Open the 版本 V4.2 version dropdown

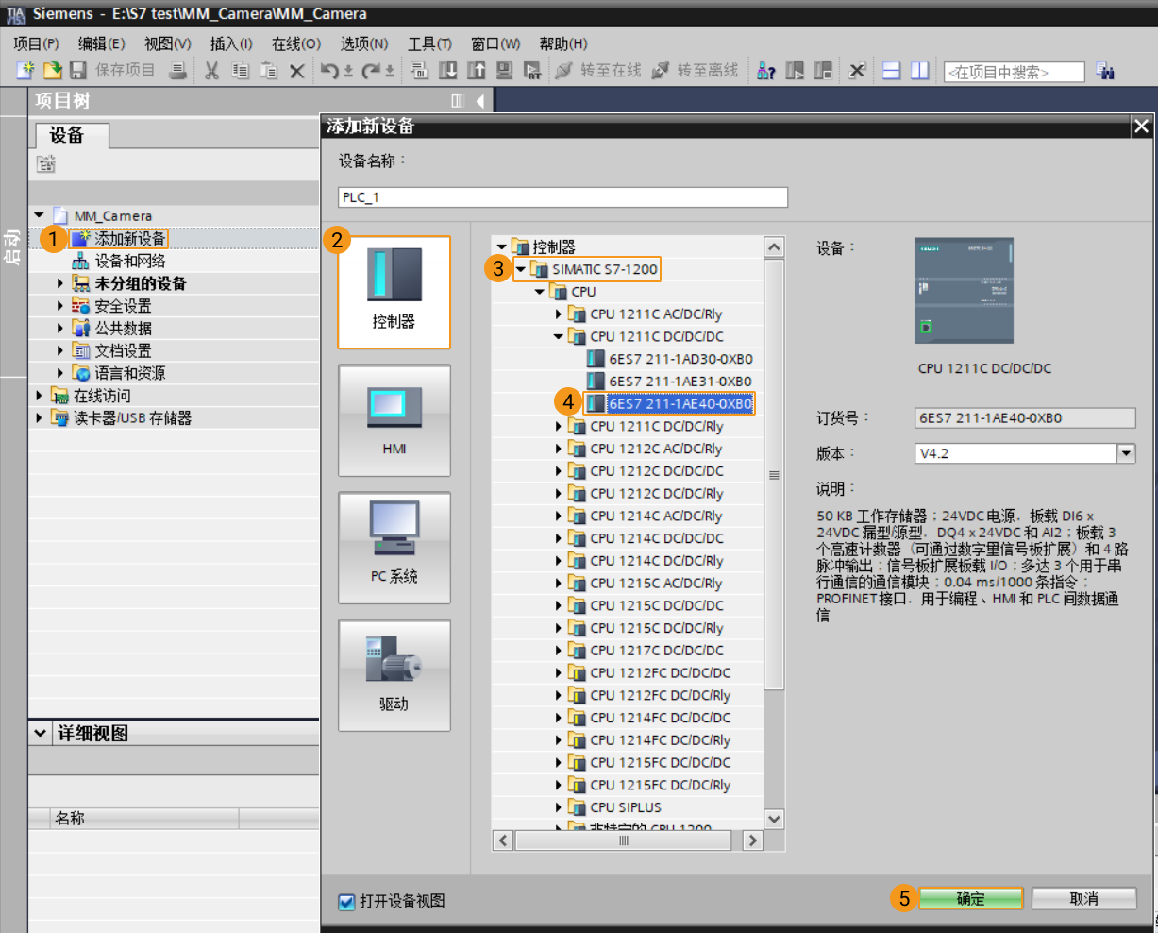coord(1123,454)
